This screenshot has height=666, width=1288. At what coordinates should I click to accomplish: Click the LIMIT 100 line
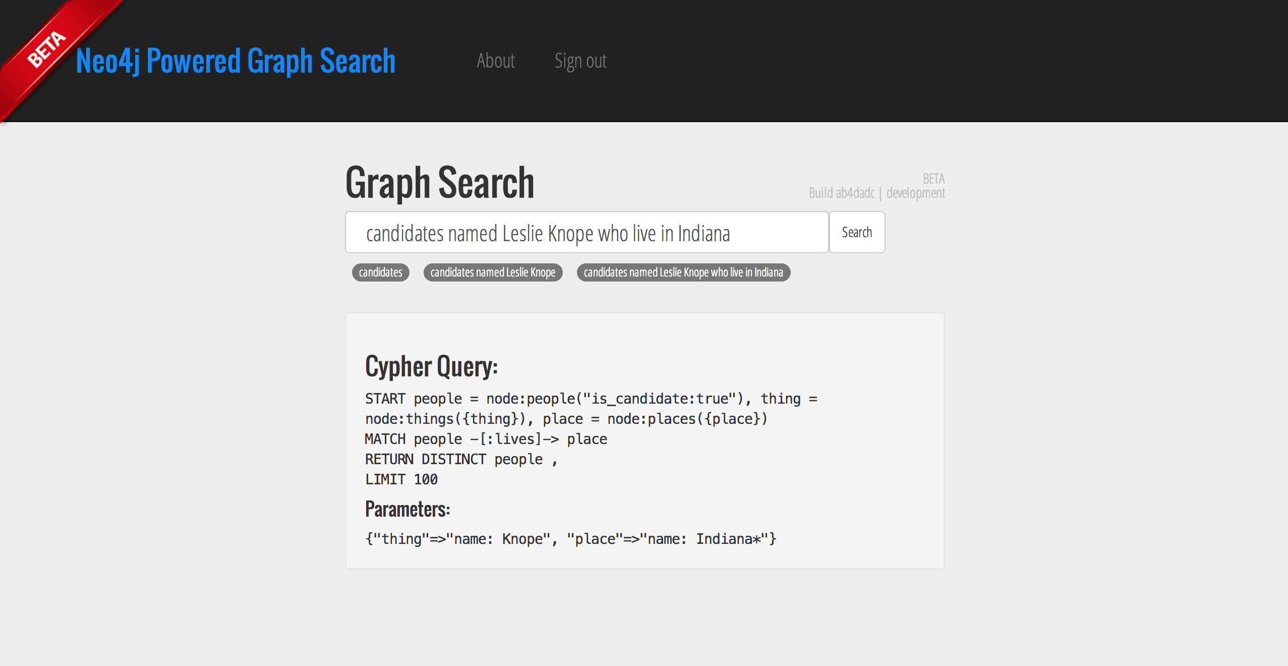coord(401,480)
